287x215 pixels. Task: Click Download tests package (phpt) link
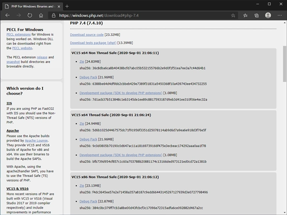coord(93,43)
